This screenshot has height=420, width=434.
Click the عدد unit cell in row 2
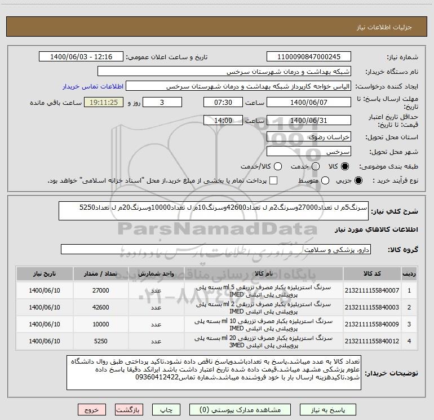click(156, 308)
